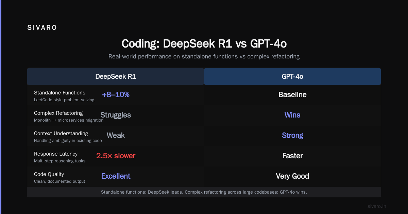Click the Struggles value
408x214 pixels.
(x=116, y=115)
